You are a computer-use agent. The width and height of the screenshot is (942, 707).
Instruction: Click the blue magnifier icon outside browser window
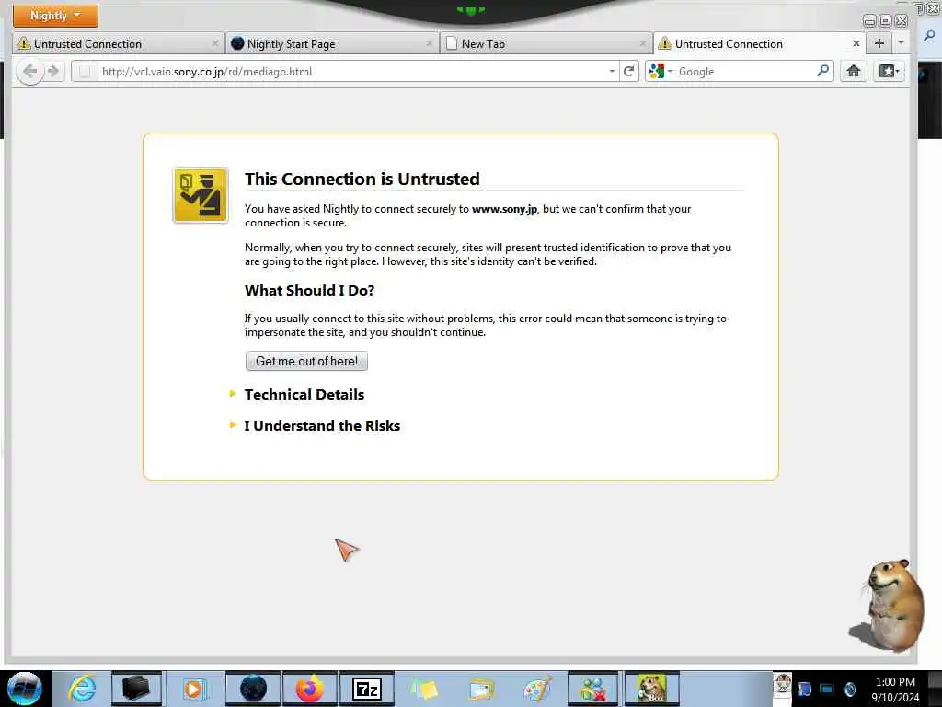(930, 36)
